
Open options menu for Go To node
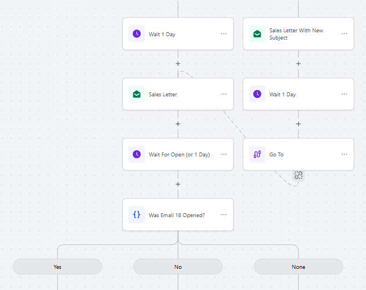coord(344,154)
